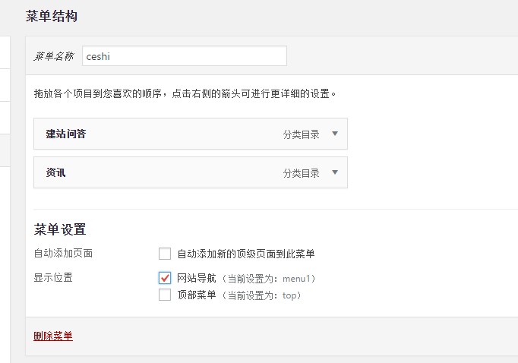Expand the 建站问答 menu item arrow
Viewport: 518px width, 363px height.
[335, 134]
